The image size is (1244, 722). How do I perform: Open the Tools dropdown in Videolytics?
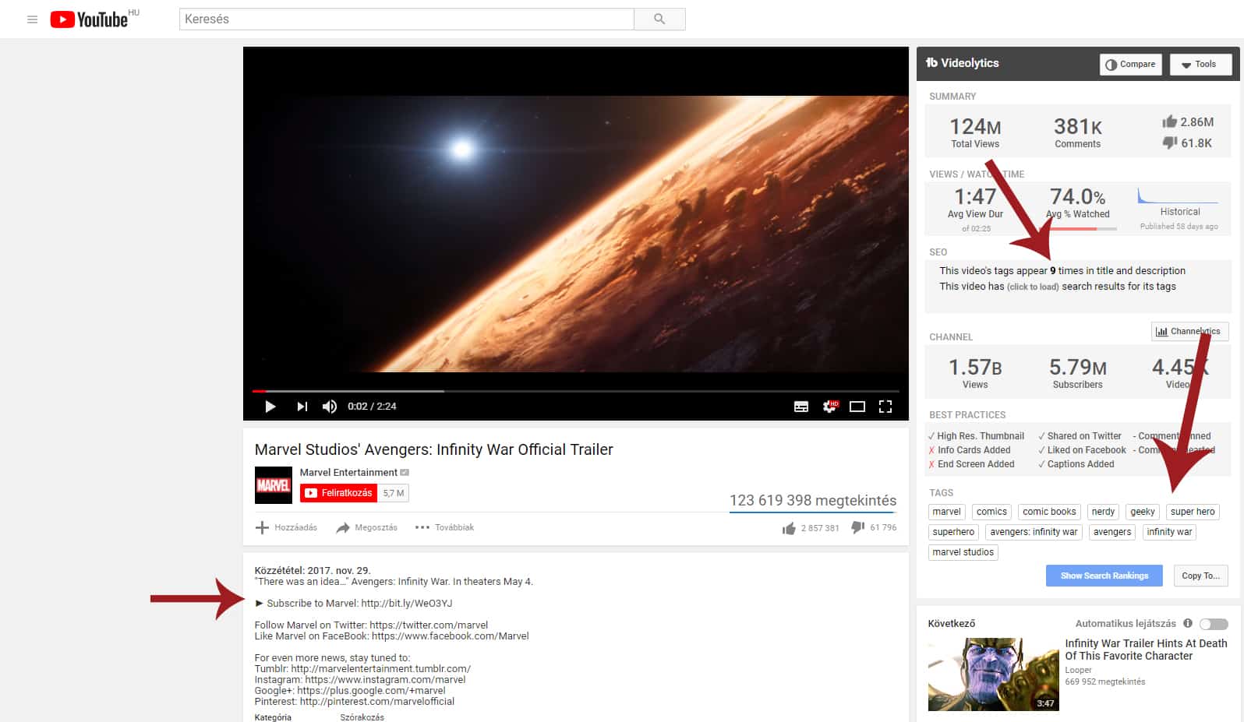click(1200, 65)
